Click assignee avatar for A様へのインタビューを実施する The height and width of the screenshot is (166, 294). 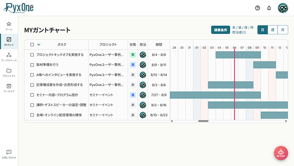click(143, 75)
